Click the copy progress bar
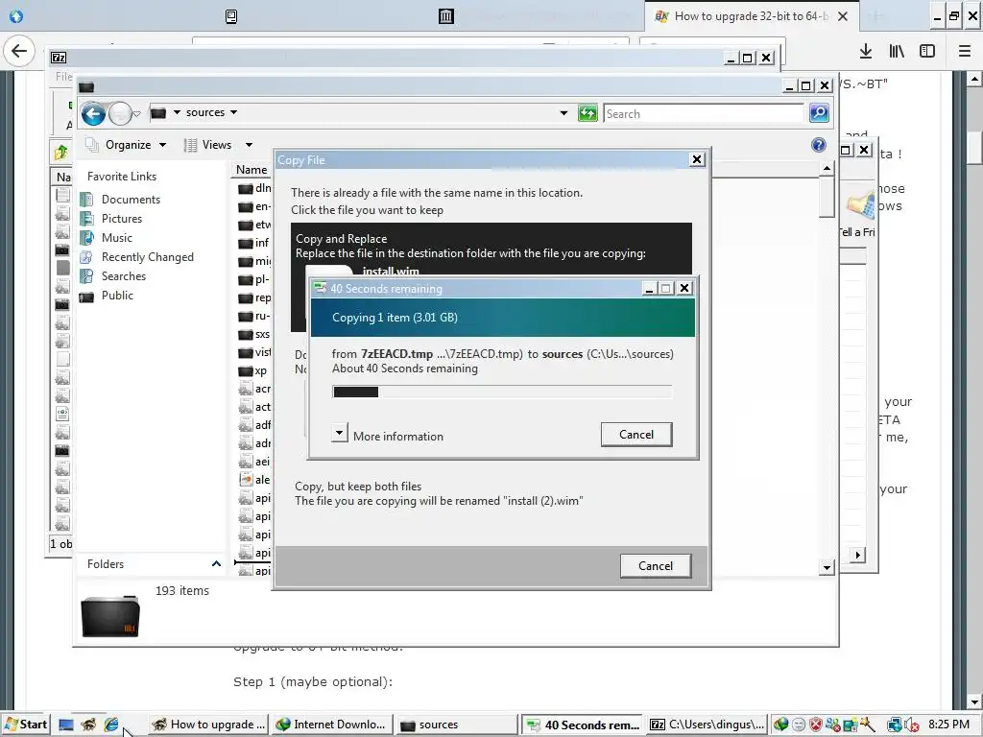This screenshot has width=983, height=737. click(502, 392)
